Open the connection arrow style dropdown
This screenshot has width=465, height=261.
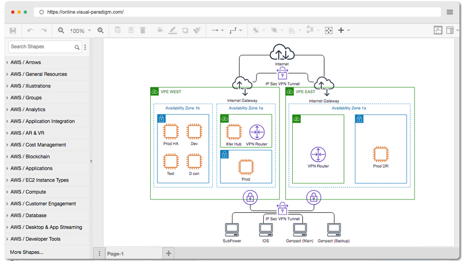point(218,30)
